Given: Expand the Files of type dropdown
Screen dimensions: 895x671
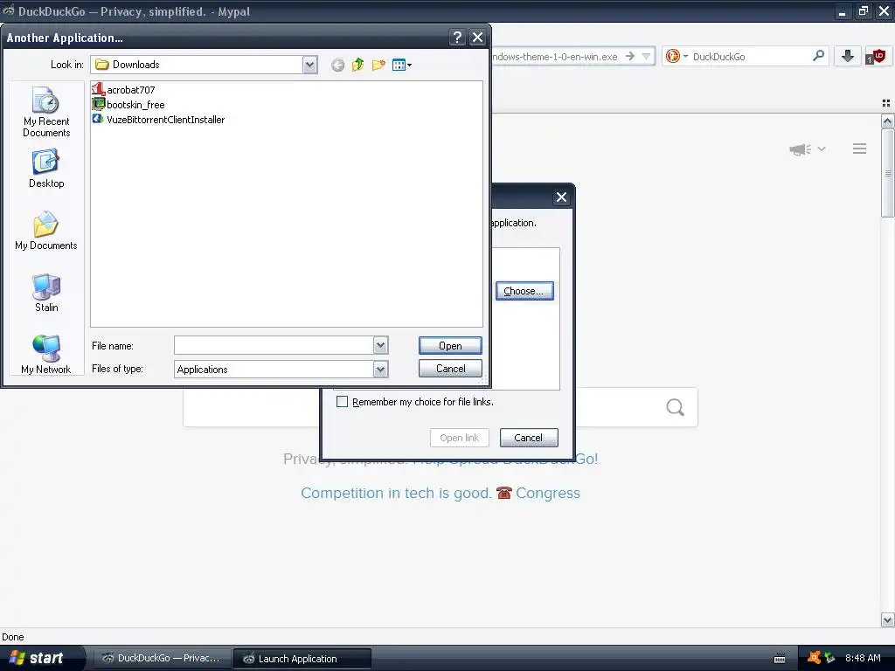Looking at the screenshot, I should coord(381,370).
